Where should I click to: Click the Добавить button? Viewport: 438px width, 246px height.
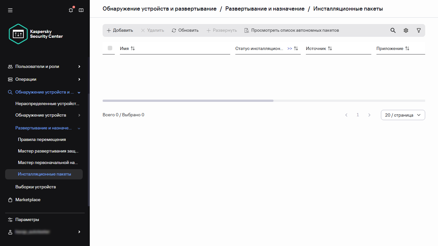click(x=120, y=30)
